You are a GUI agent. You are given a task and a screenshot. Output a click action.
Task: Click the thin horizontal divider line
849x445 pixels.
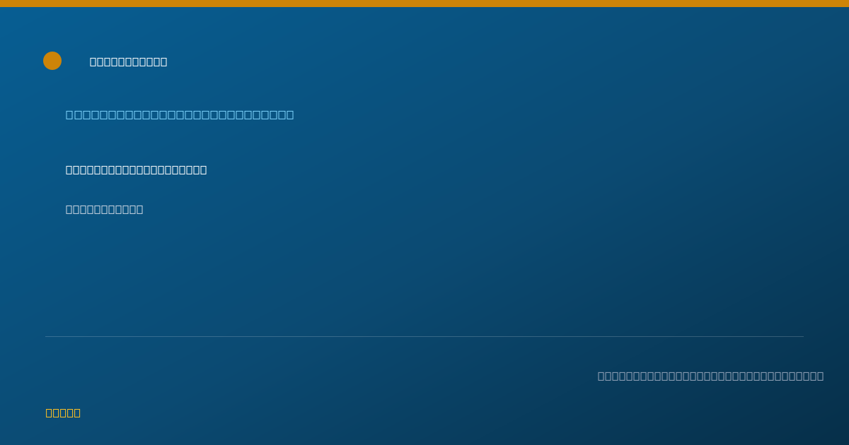coord(424,336)
